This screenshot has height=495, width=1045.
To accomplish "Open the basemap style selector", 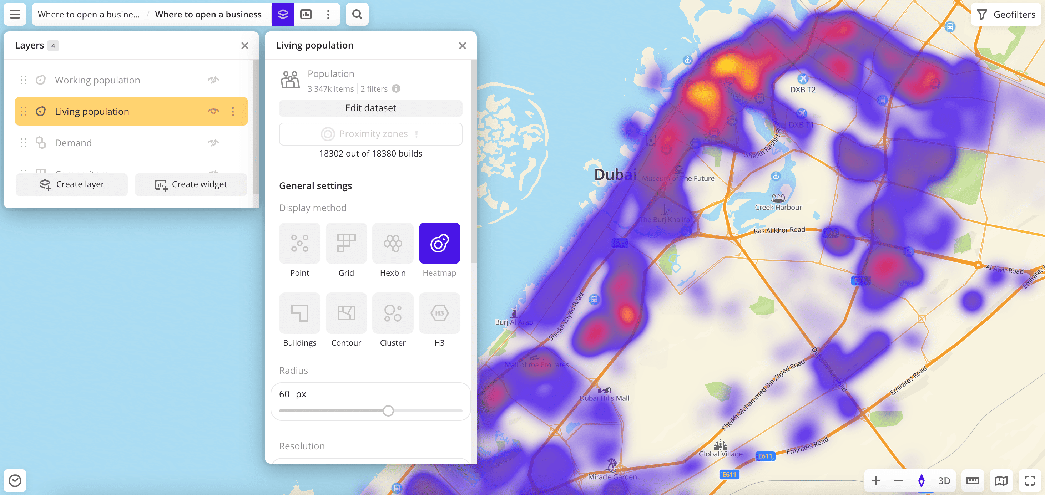I will (x=1001, y=481).
